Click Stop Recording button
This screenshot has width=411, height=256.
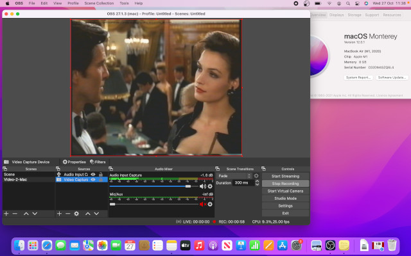[285, 184]
